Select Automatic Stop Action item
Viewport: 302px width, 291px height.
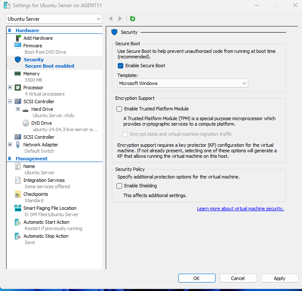click(46, 236)
